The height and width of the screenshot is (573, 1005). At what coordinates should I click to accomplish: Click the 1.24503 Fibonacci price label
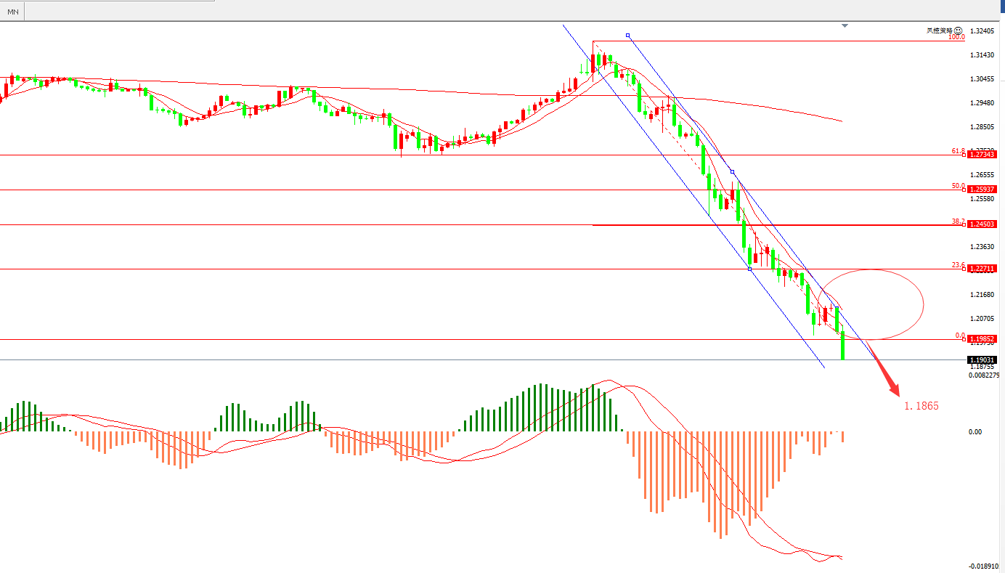pos(981,224)
